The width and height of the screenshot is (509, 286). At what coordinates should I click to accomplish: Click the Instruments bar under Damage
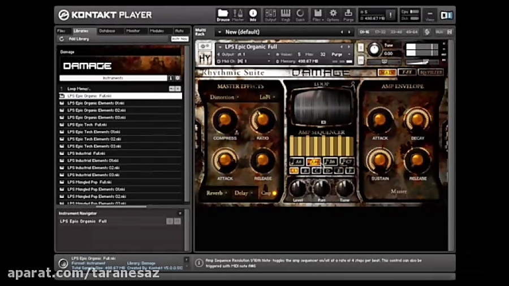click(x=113, y=78)
